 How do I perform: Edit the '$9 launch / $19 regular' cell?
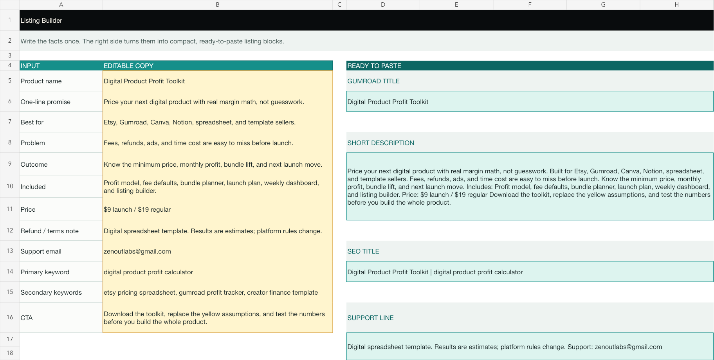tap(218, 209)
